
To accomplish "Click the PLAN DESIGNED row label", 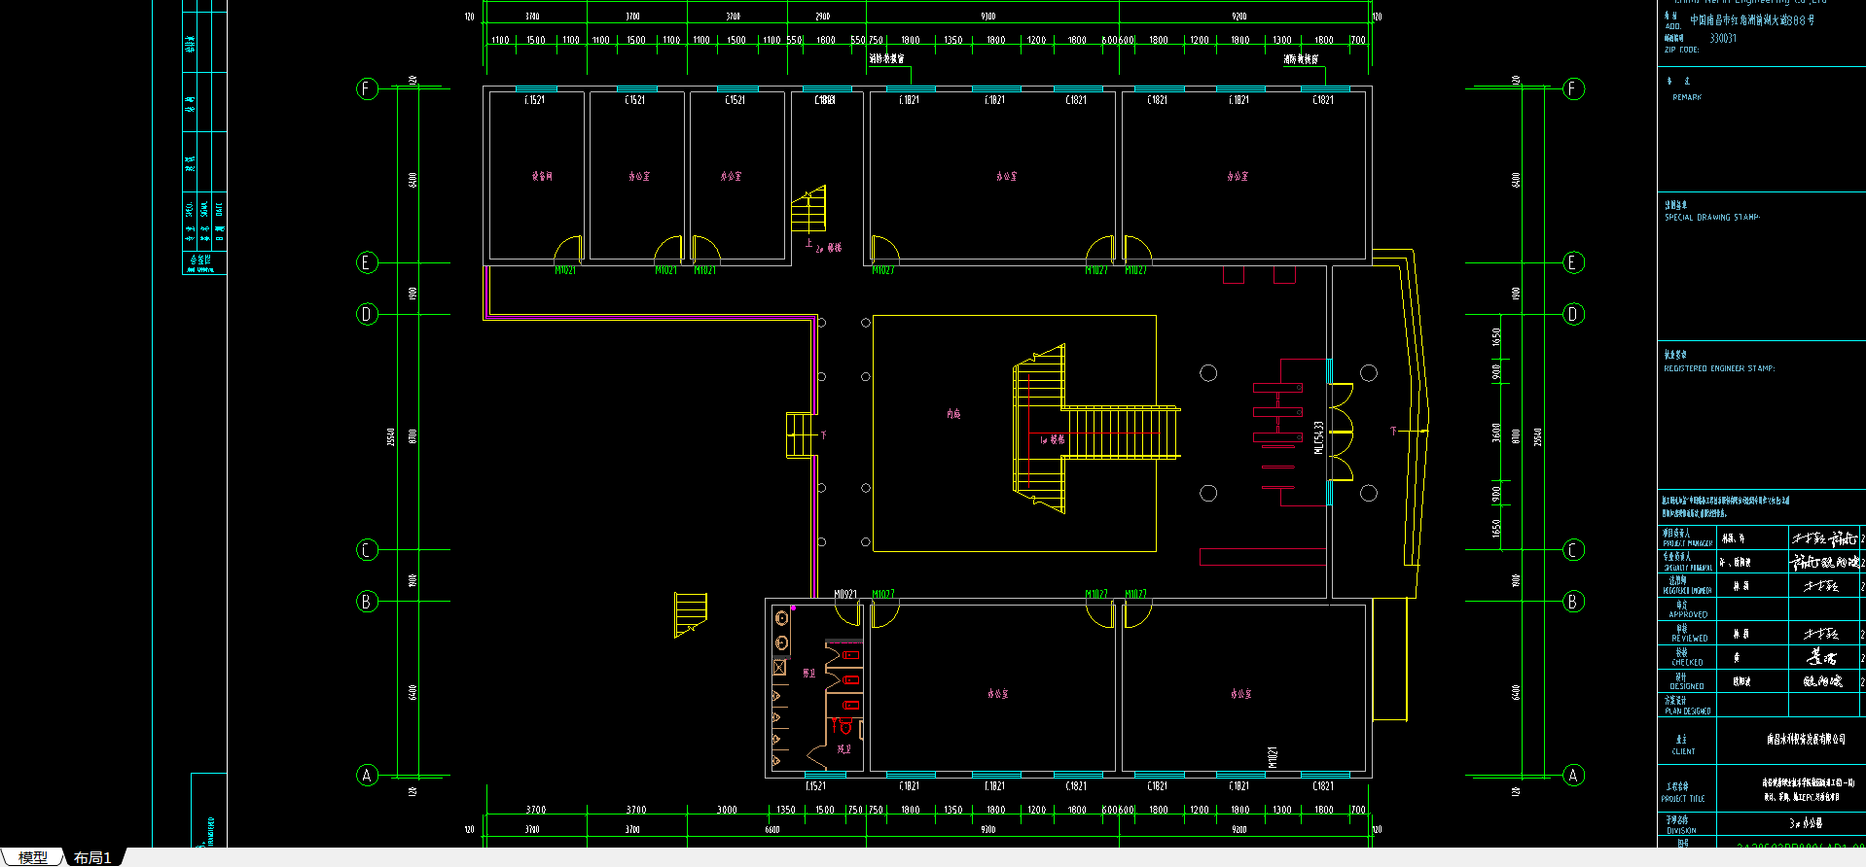I will [x=1688, y=711].
